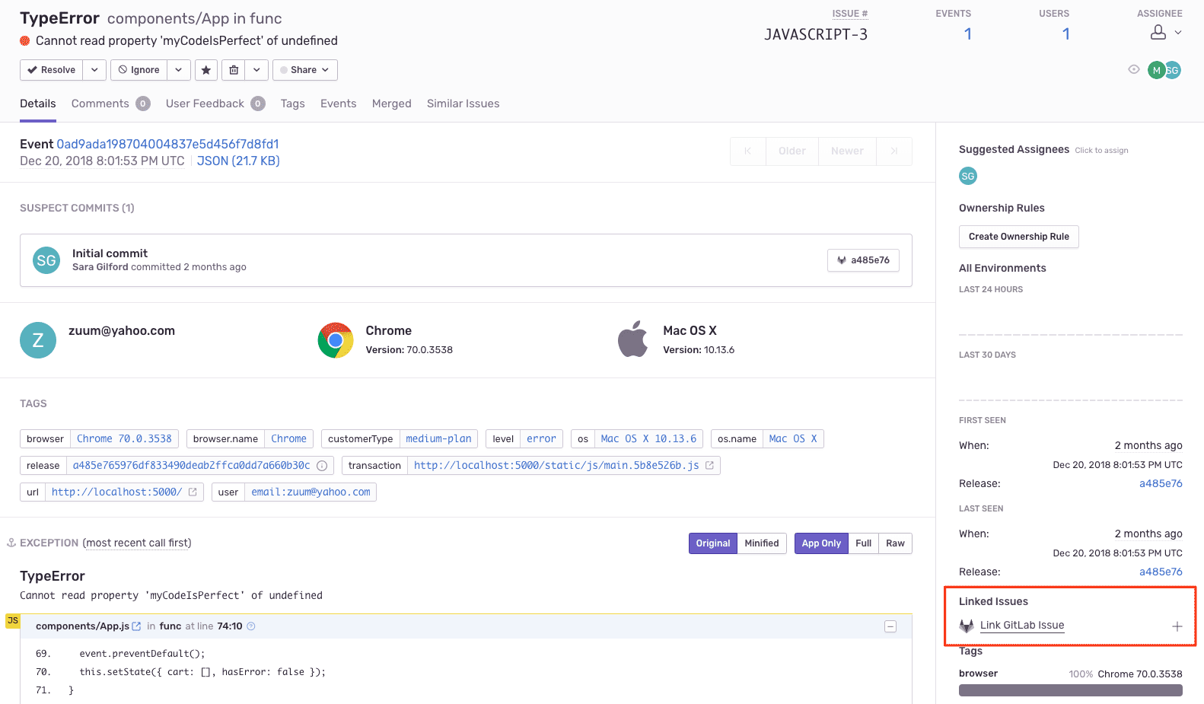The width and height of the screenshot is (1204, 704).
Task: Show Raw stack trace
Action: 895,543
